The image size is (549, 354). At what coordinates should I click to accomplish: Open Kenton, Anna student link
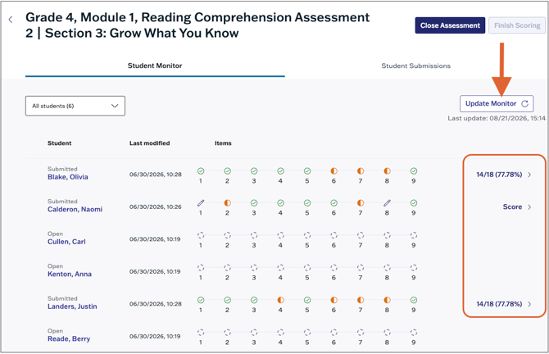[x=70, y=274]
